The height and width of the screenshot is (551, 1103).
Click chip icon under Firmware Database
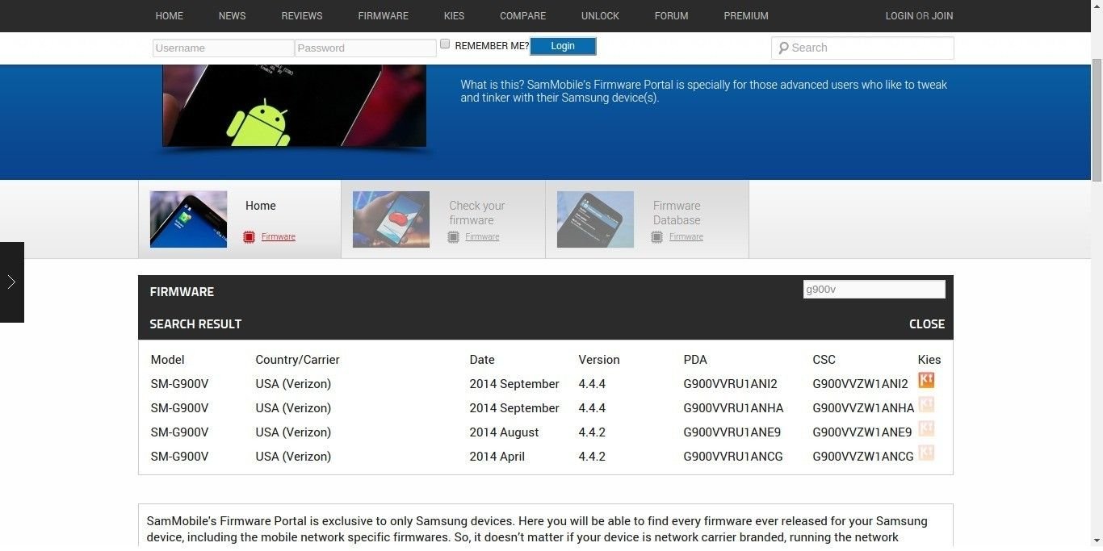point(656,237)
